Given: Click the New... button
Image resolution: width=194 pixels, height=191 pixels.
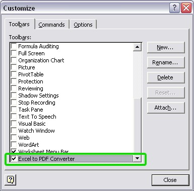Looking at the screenshot, I should tap(166, 47).
